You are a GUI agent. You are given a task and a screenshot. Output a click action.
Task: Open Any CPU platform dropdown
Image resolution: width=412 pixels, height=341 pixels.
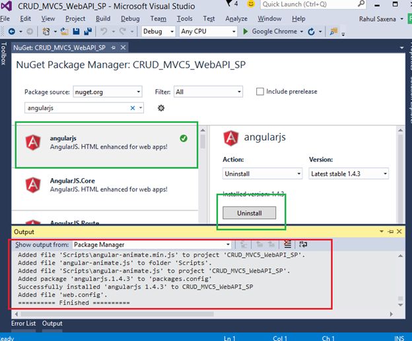click(x=208, y=32)
